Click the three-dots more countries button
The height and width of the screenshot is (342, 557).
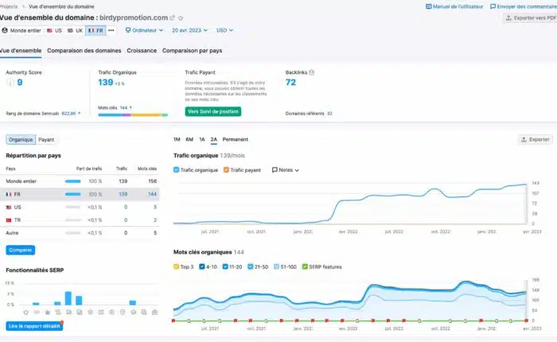(x=111, y=30)
